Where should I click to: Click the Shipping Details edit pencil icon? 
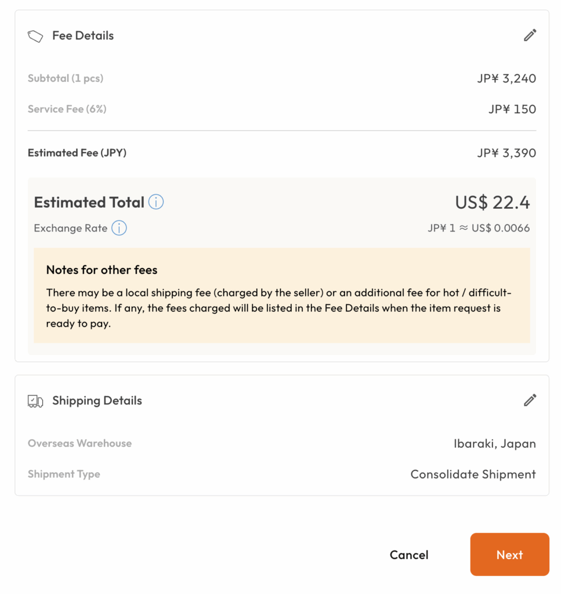point(530,400)
